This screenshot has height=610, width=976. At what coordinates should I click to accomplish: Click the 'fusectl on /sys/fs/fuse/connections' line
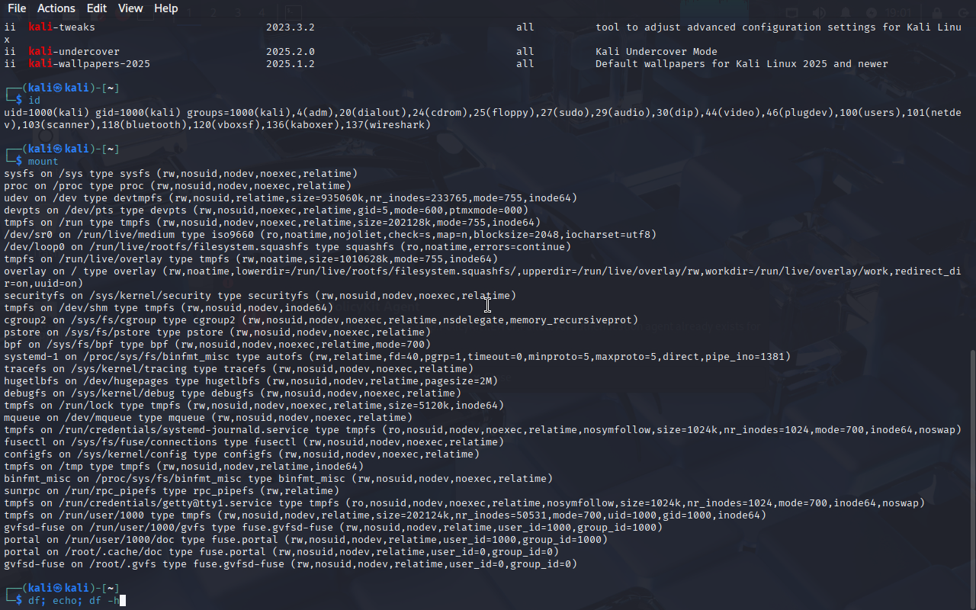point(254,442)
